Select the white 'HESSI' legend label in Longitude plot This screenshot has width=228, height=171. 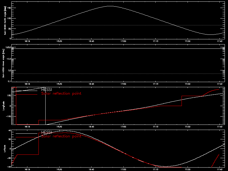tap(46, 89)
